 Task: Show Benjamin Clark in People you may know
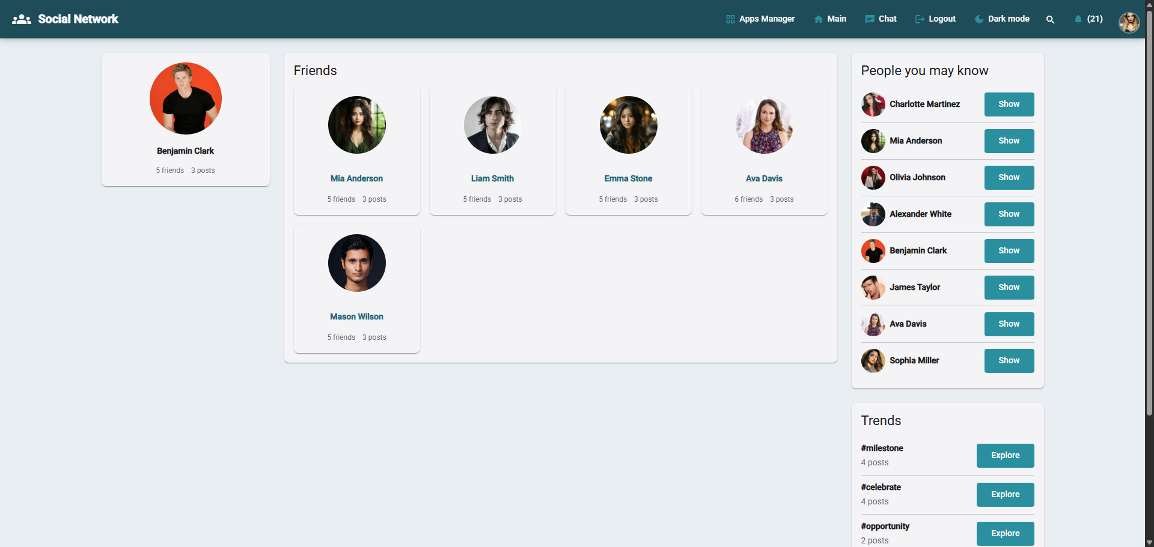[x=1009, y=251]
